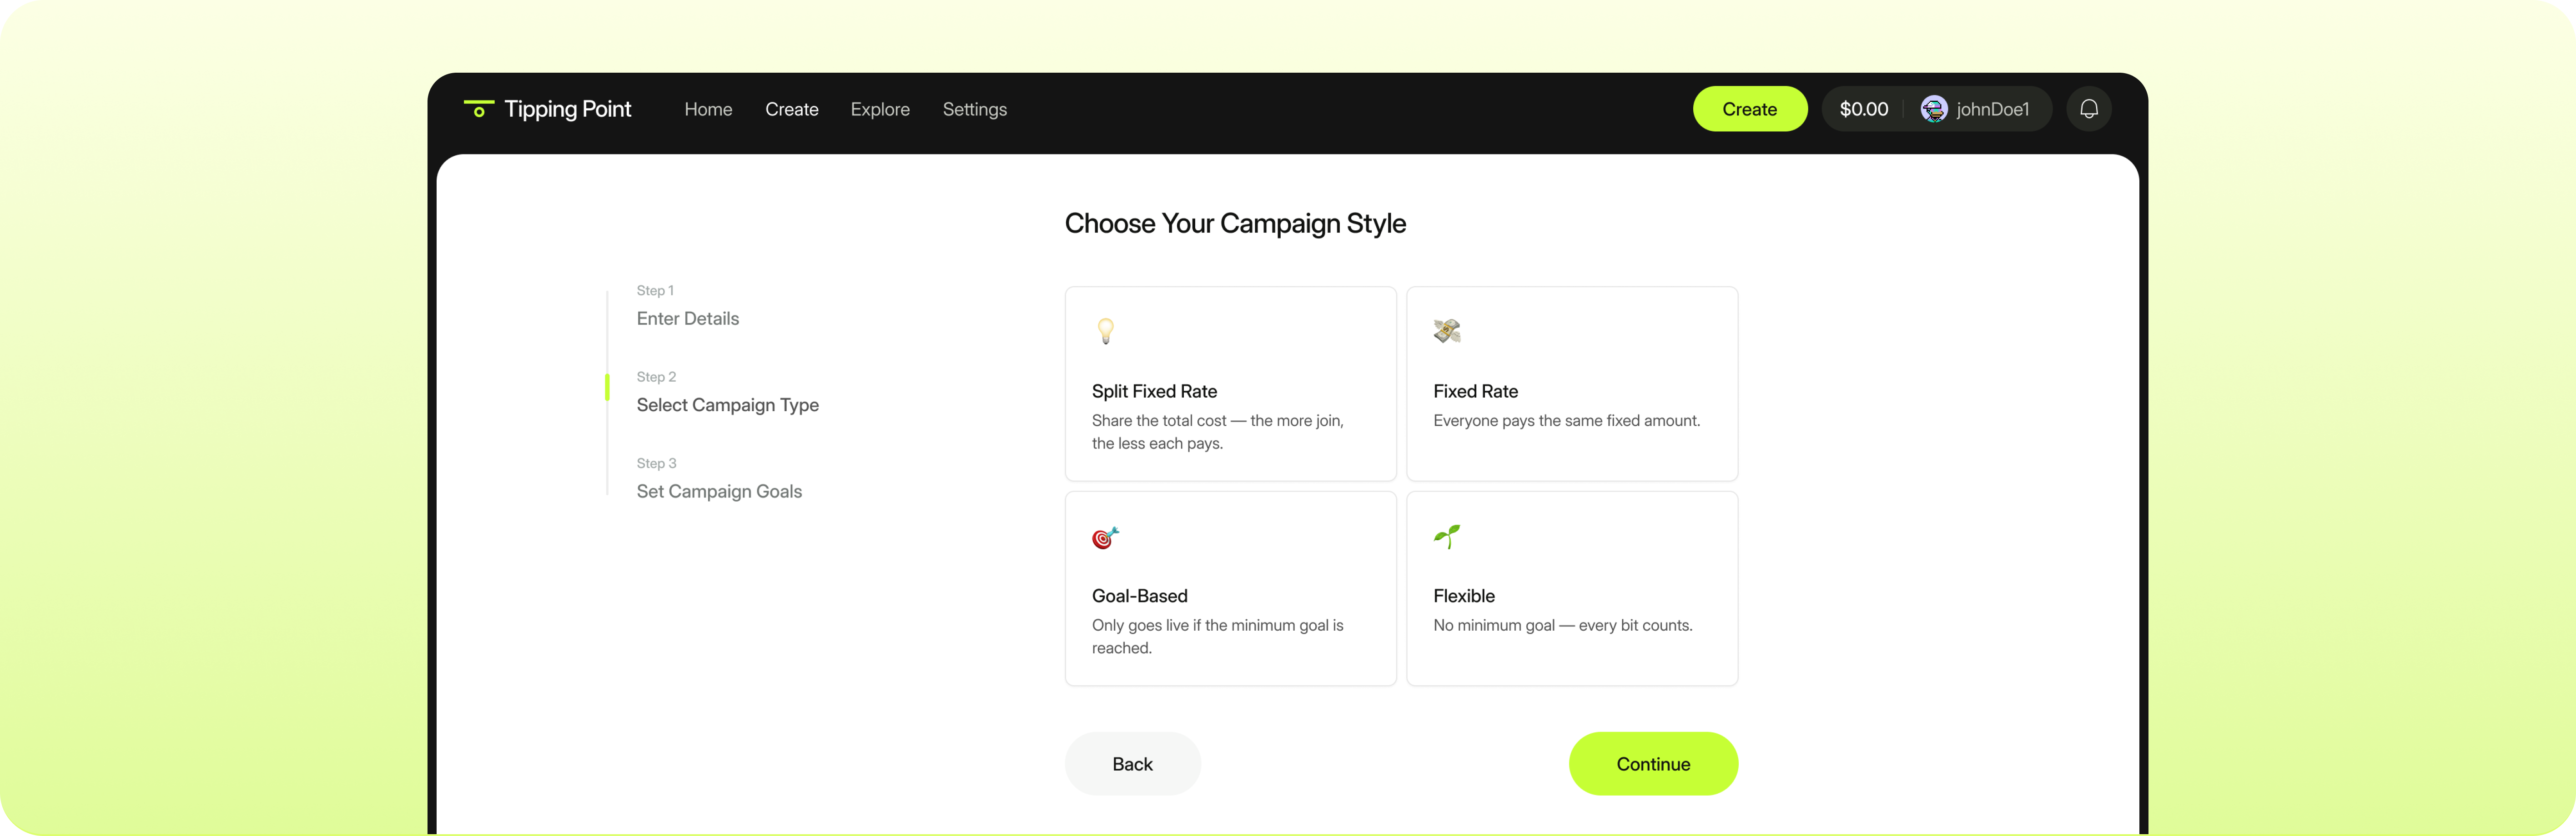Open the Explore navigation link
This screenshot has width=2576, height=836.
coord(880,110)
